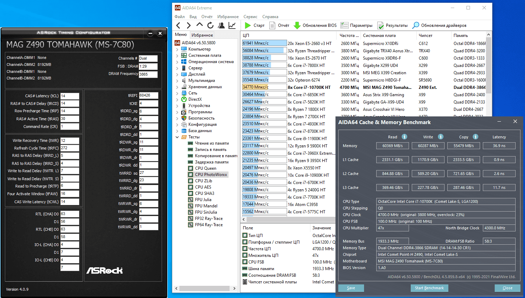Expand the Хранение данных tree node

pyautogui.click(x=177, y=87)
